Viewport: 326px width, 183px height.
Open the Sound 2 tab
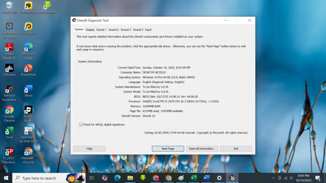coord(113,30)
